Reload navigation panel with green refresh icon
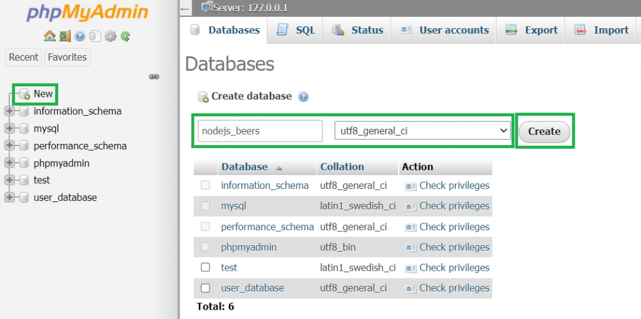 point(125,37)
